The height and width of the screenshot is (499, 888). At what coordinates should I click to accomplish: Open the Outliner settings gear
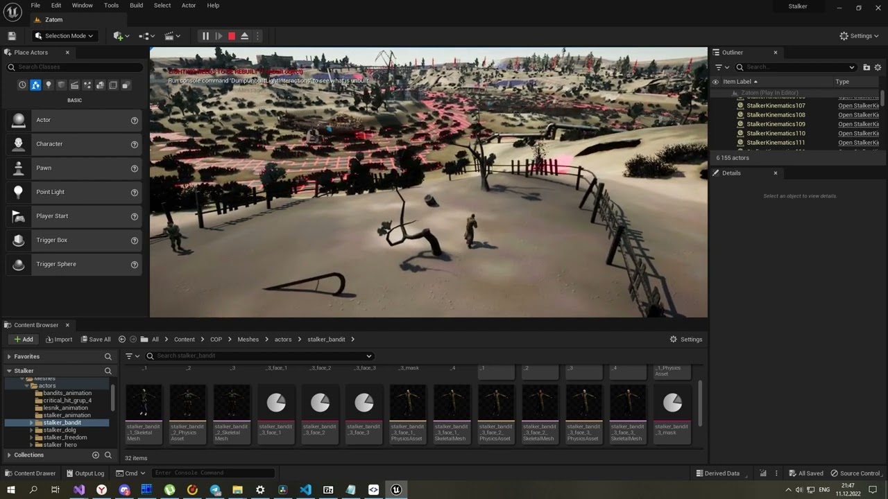(878, 67)
